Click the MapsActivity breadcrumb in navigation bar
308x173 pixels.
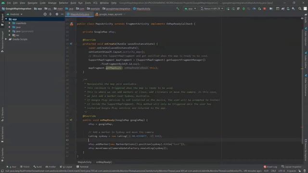click(x=141, y=9)
